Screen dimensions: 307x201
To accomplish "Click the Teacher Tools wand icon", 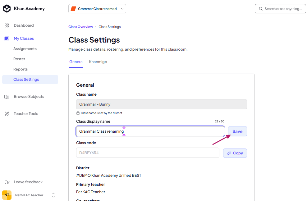I will (x=7, y=114).
